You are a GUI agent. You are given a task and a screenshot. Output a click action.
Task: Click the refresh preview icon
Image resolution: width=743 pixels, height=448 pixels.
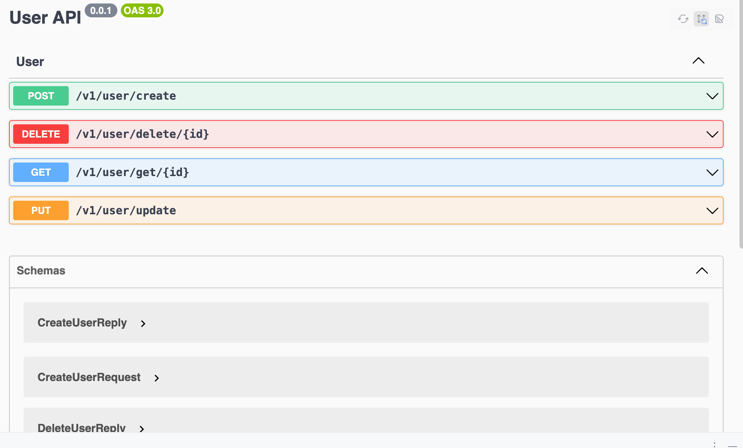(683, 19)
